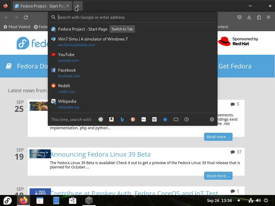Choose the Fedora Project - Start Page suggestion
This screenshot has height=206, width=275.
pyautogui.click(x=132, y=29)
